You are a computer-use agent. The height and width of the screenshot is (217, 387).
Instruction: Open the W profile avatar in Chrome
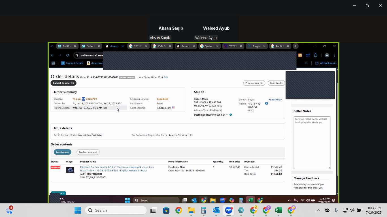[327, 55]
